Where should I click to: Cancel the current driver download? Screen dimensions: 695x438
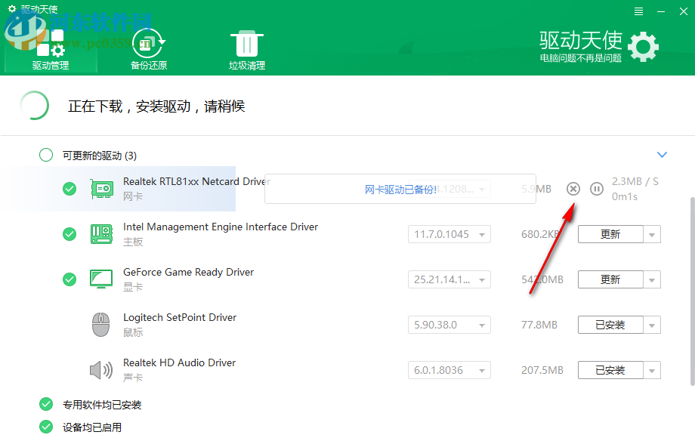(573, 189)
